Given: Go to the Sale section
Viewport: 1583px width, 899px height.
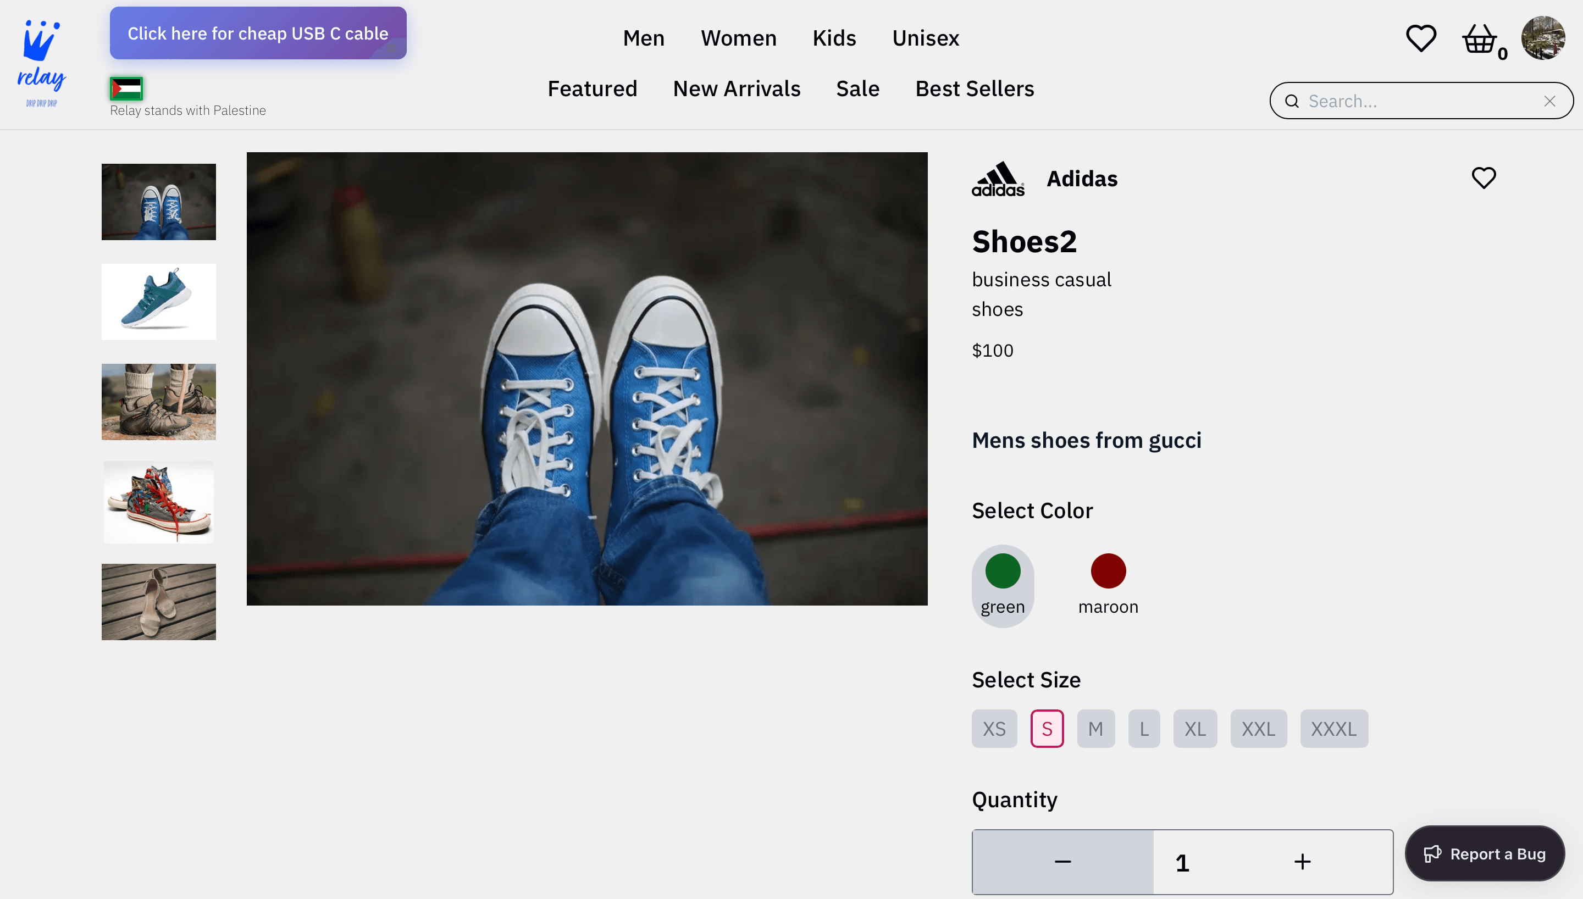Looking at the screenshot, I should pyautogui.click(x=857, y=89).
